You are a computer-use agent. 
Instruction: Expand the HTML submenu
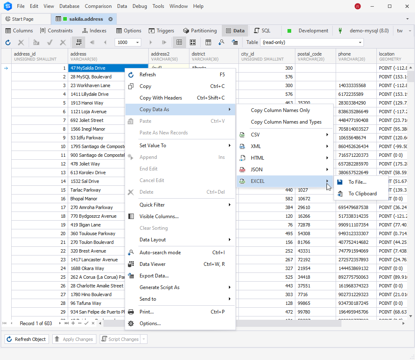coord(285,158)
